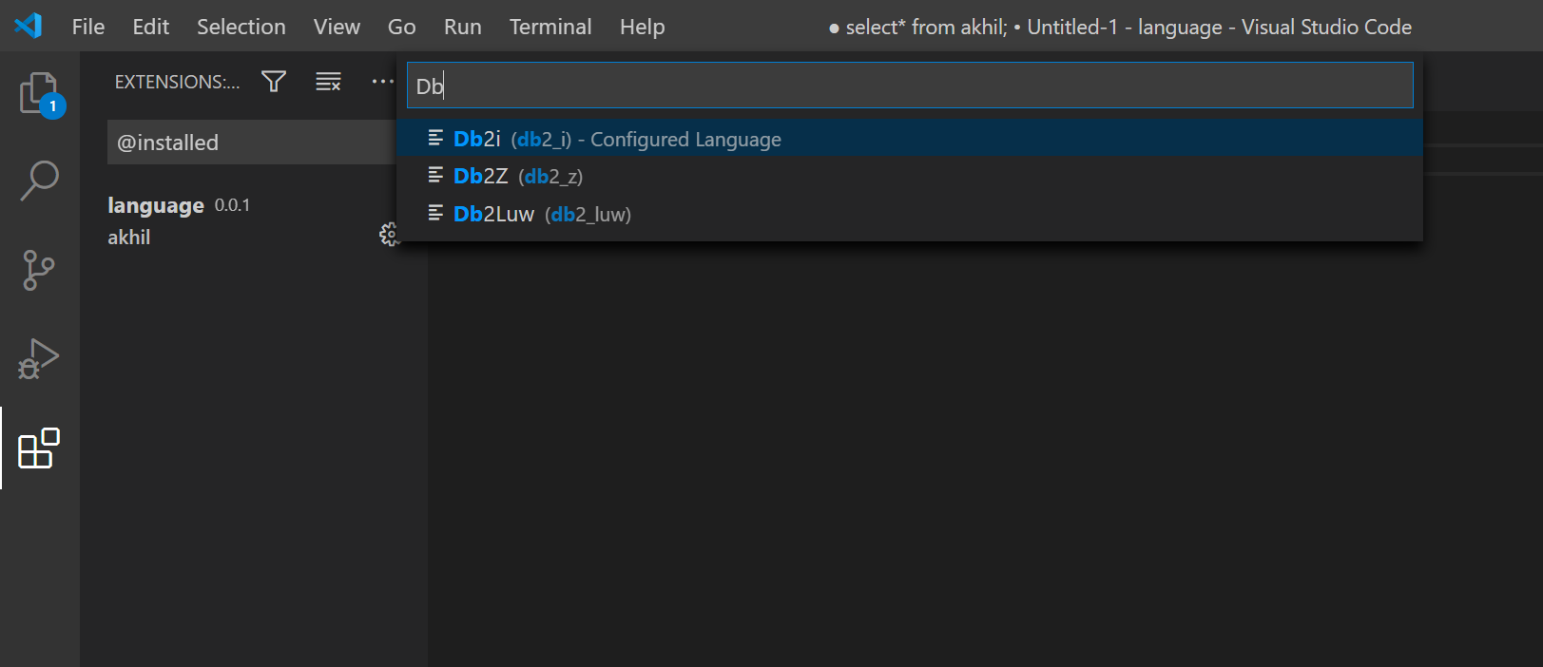
Task: Open the Run menu
Action: (463, 27)
